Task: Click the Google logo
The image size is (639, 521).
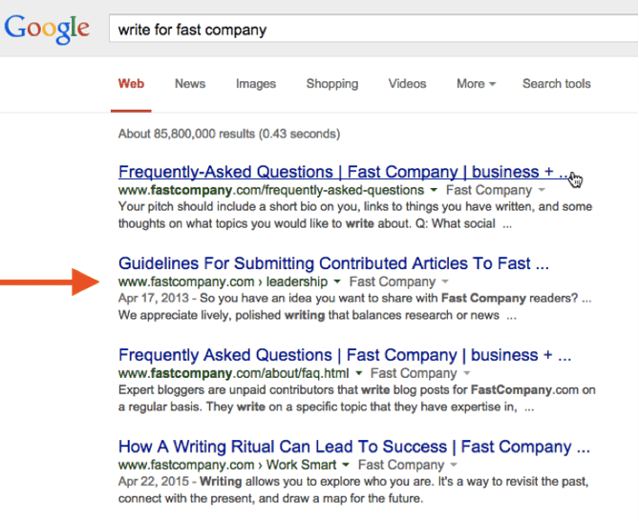Action: (x=49, y=29)
